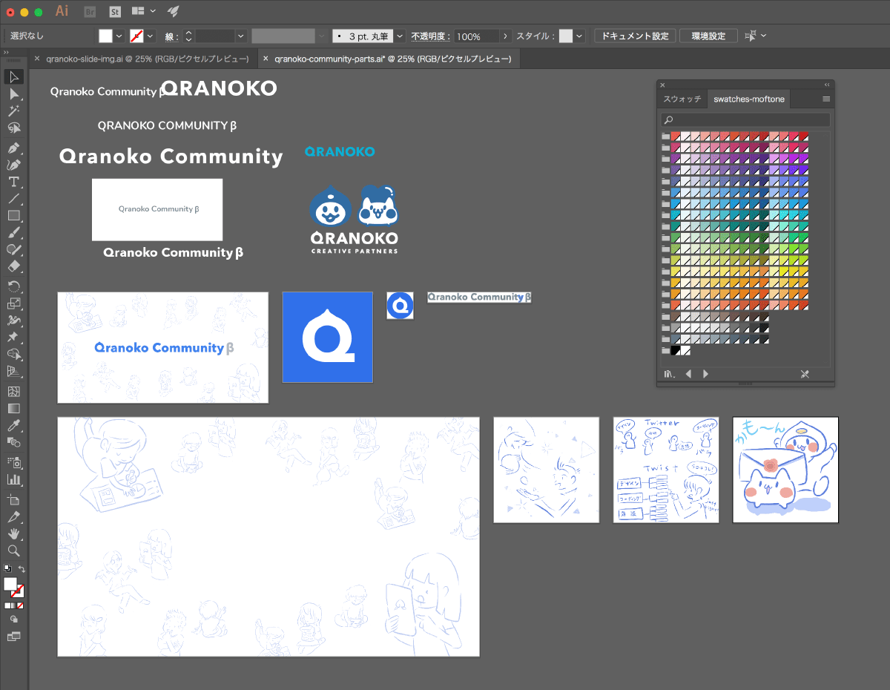Image resolution: width=890 pixels, height=690 pixels.
Task: Select the Paintbrush tool
Action: tap(13, 232)
